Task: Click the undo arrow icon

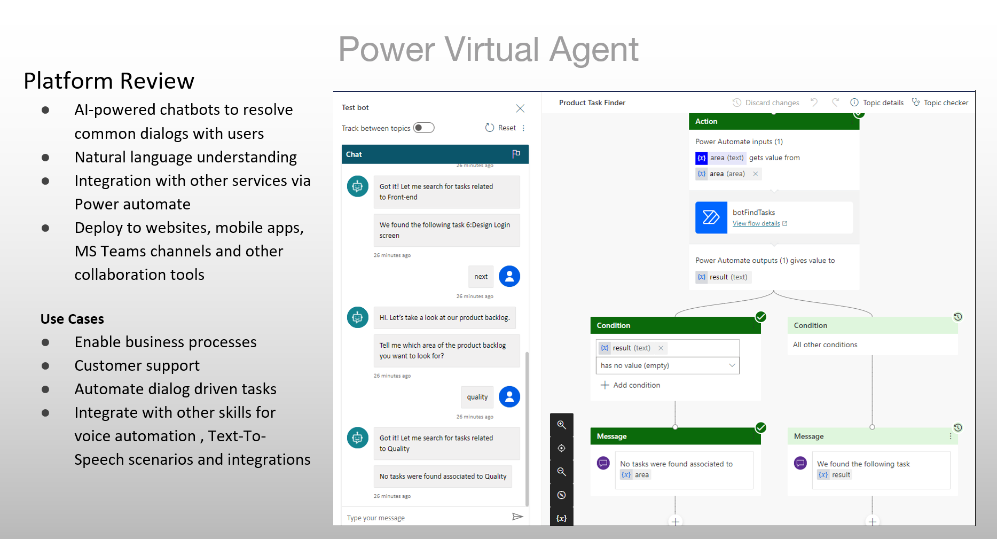Action: 814,103
